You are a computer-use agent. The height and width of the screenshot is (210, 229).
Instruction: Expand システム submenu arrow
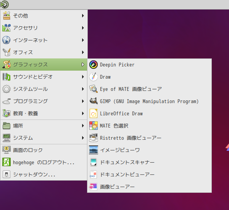coord(83,138)
